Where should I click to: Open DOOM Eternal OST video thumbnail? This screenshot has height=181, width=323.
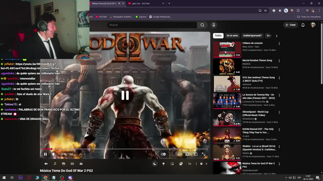coord(227,135)
